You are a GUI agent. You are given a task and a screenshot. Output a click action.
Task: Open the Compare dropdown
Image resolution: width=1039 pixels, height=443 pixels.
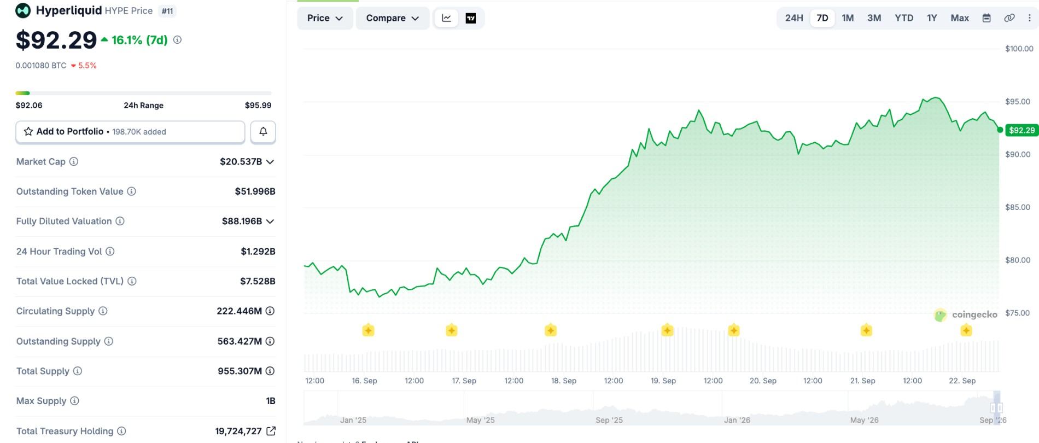[x=393, y=18]
